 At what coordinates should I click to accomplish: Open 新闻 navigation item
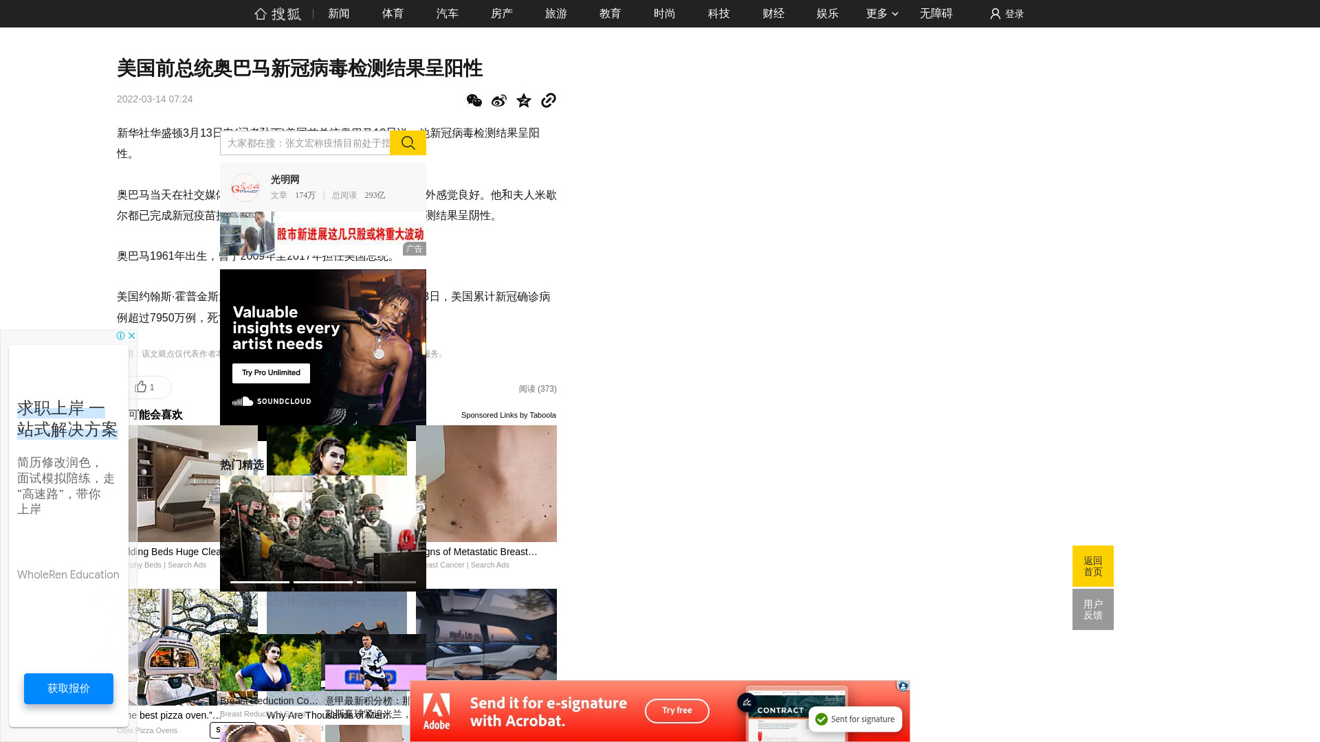pyautogui.click(x=339, y=14)
